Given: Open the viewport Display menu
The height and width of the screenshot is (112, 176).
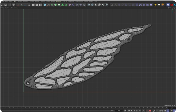Looking at the screenshot, I should (2, 8).
